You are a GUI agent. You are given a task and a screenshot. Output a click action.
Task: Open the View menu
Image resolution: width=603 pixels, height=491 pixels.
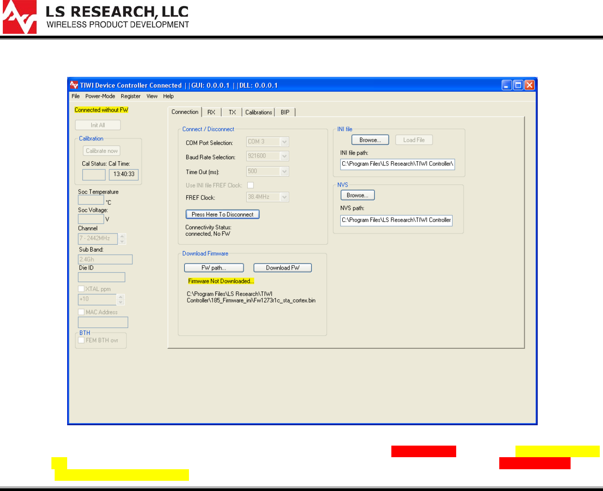[x=152, y=96]
